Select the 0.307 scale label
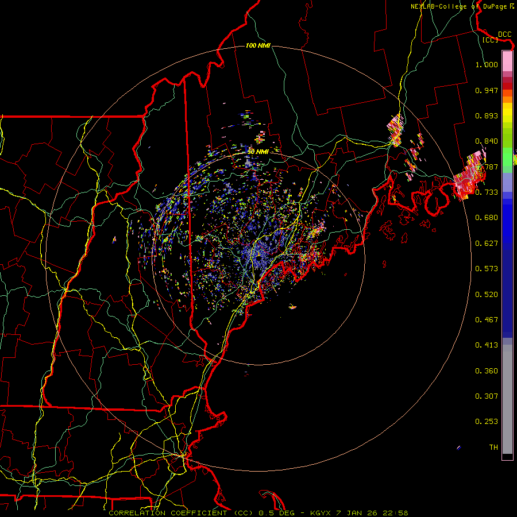Viewport: 517px width, 517px height. point(487,396)
